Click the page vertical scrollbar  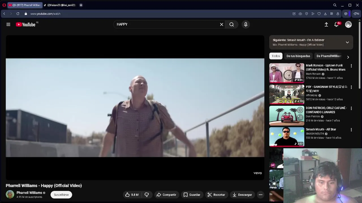359,55
